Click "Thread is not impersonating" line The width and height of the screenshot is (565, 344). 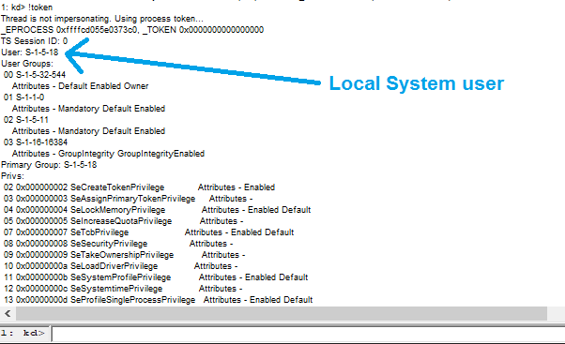pos(102,19)
